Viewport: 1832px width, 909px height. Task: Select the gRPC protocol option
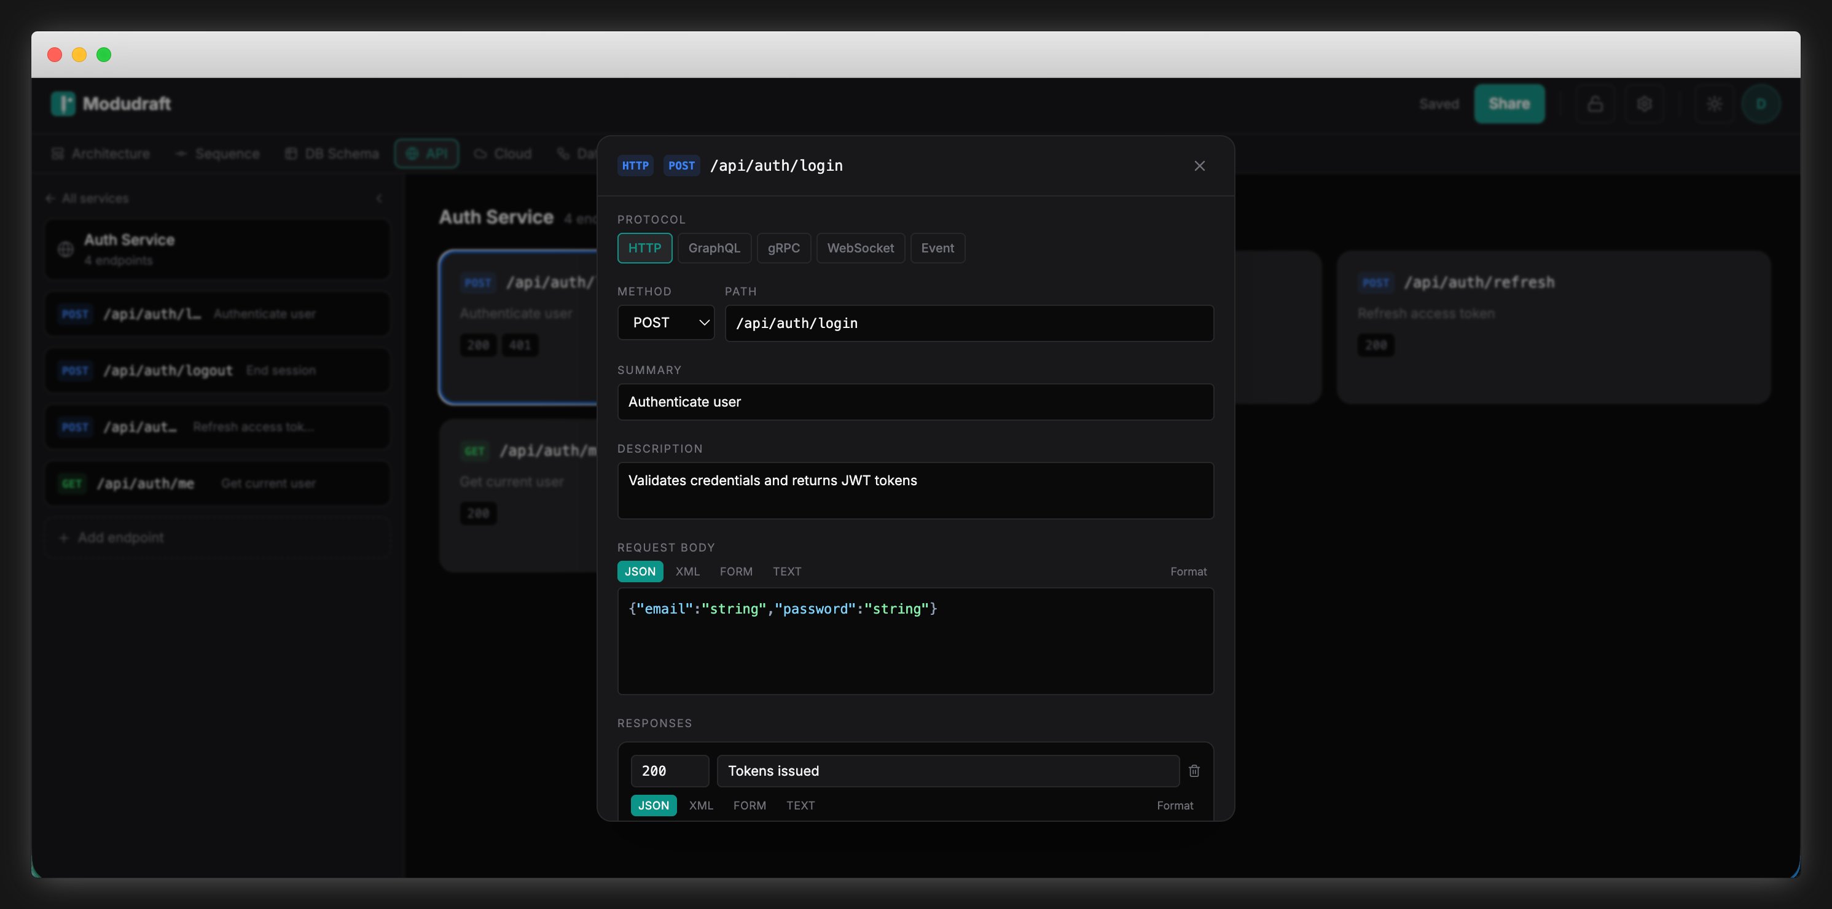tap(784, 248)
